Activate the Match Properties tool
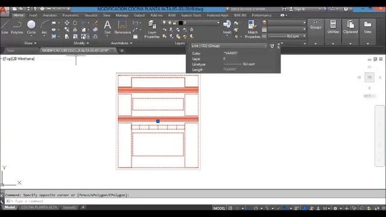This screenshot has height=217, width=386. pyautogui.click(x=252, y=30)
